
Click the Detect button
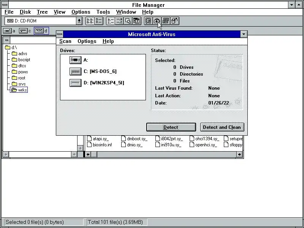click(171, 127)
